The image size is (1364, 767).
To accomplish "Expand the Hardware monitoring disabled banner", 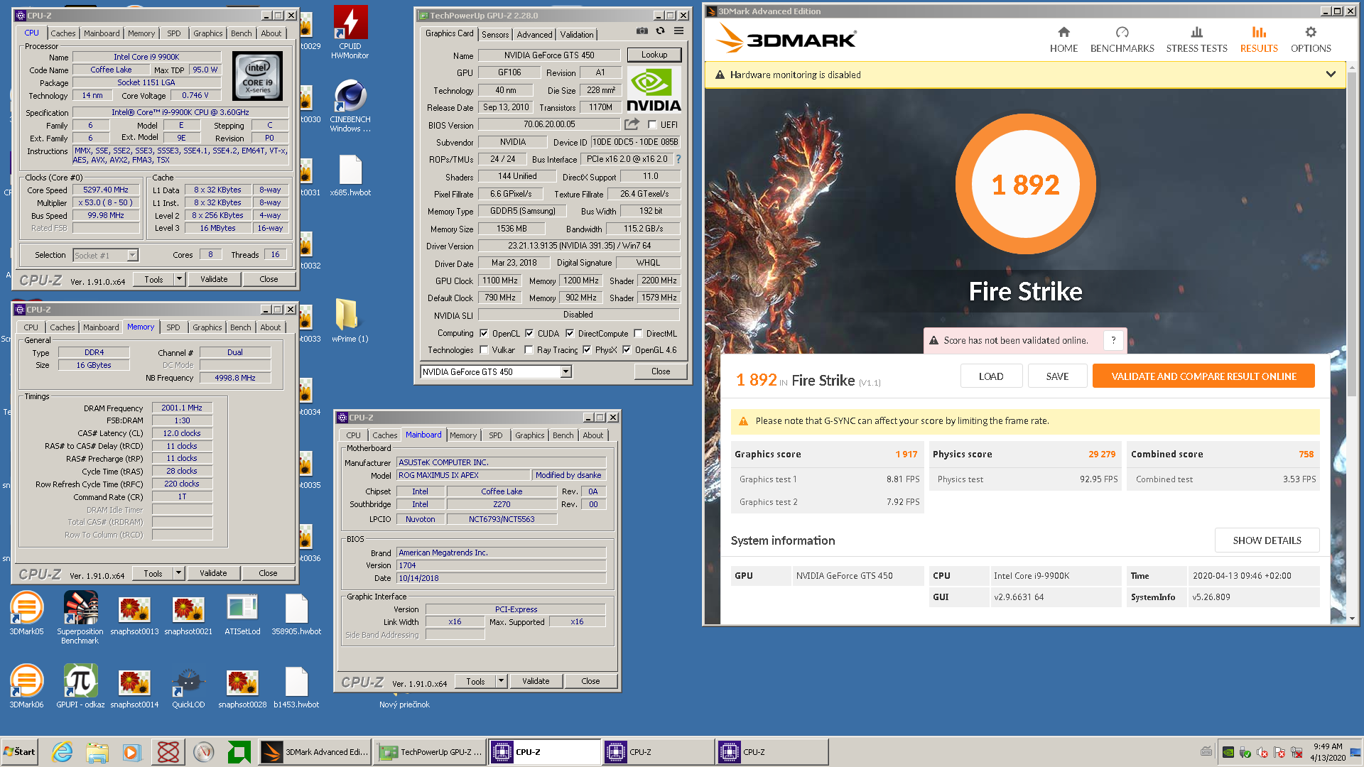I will pyautogui.click(x=1331, y=74).
